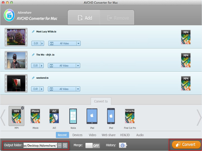Image resolution: width=202 pixels, height=151 pixels.
Task: Switch to the Audio tab
Action: pyautogui.click(x=140, y=135)
